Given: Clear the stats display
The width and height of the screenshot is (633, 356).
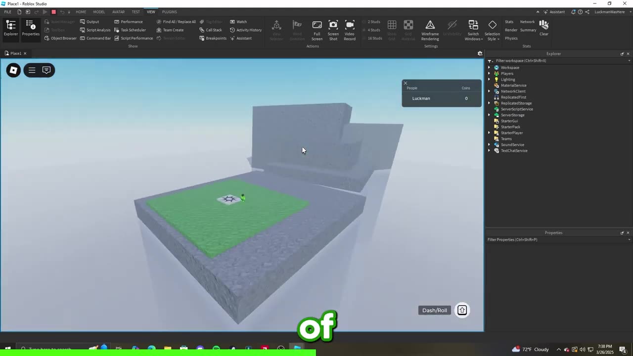Looking at the screenshot, I should coord(544,28).
